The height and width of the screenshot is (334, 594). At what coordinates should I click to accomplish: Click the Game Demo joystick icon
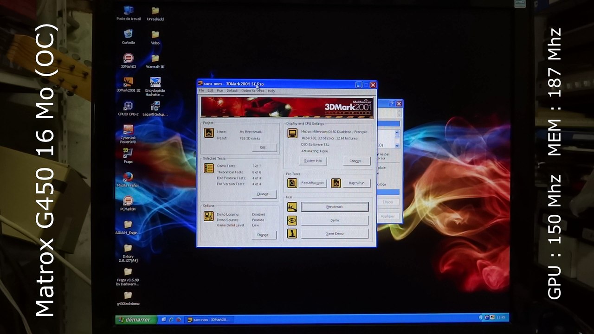tap(292, 233)
